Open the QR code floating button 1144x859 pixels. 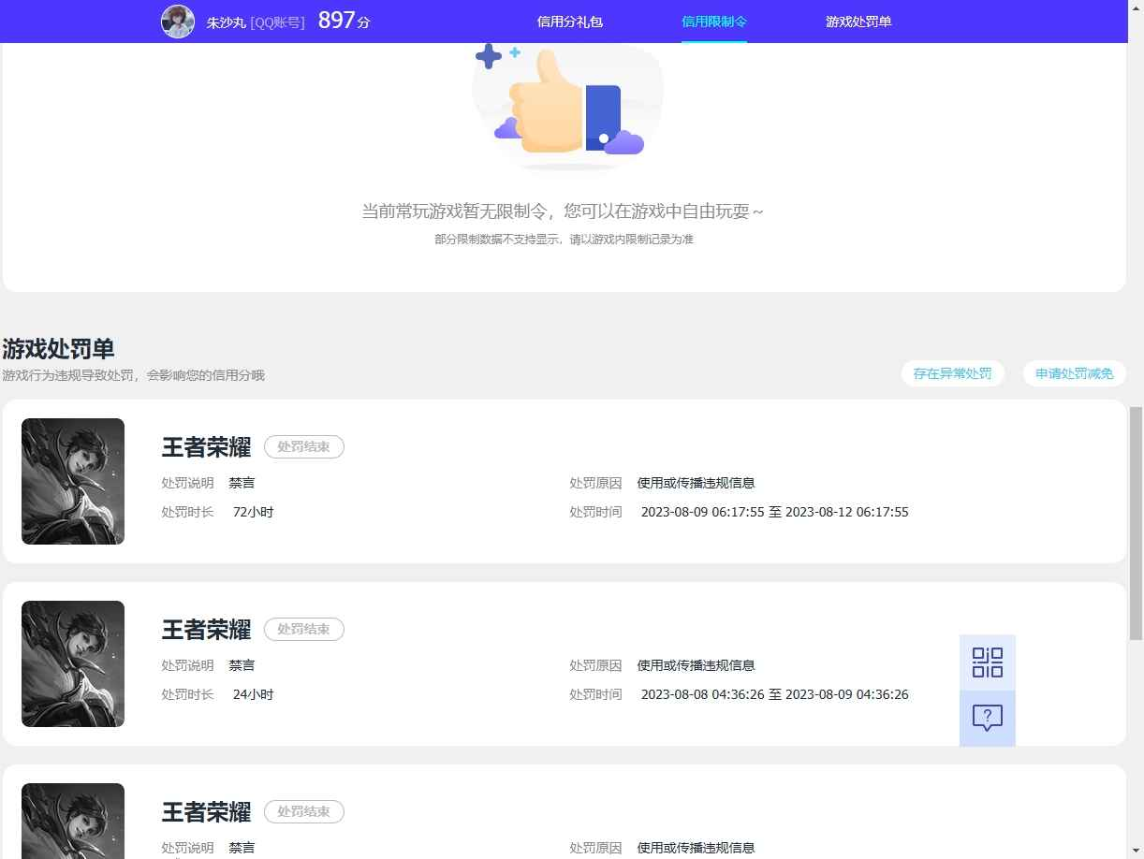coord(988,662)
